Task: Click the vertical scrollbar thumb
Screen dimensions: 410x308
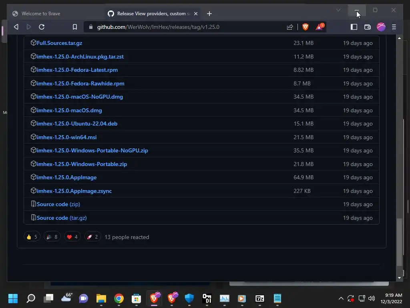Action: point(399,242)
